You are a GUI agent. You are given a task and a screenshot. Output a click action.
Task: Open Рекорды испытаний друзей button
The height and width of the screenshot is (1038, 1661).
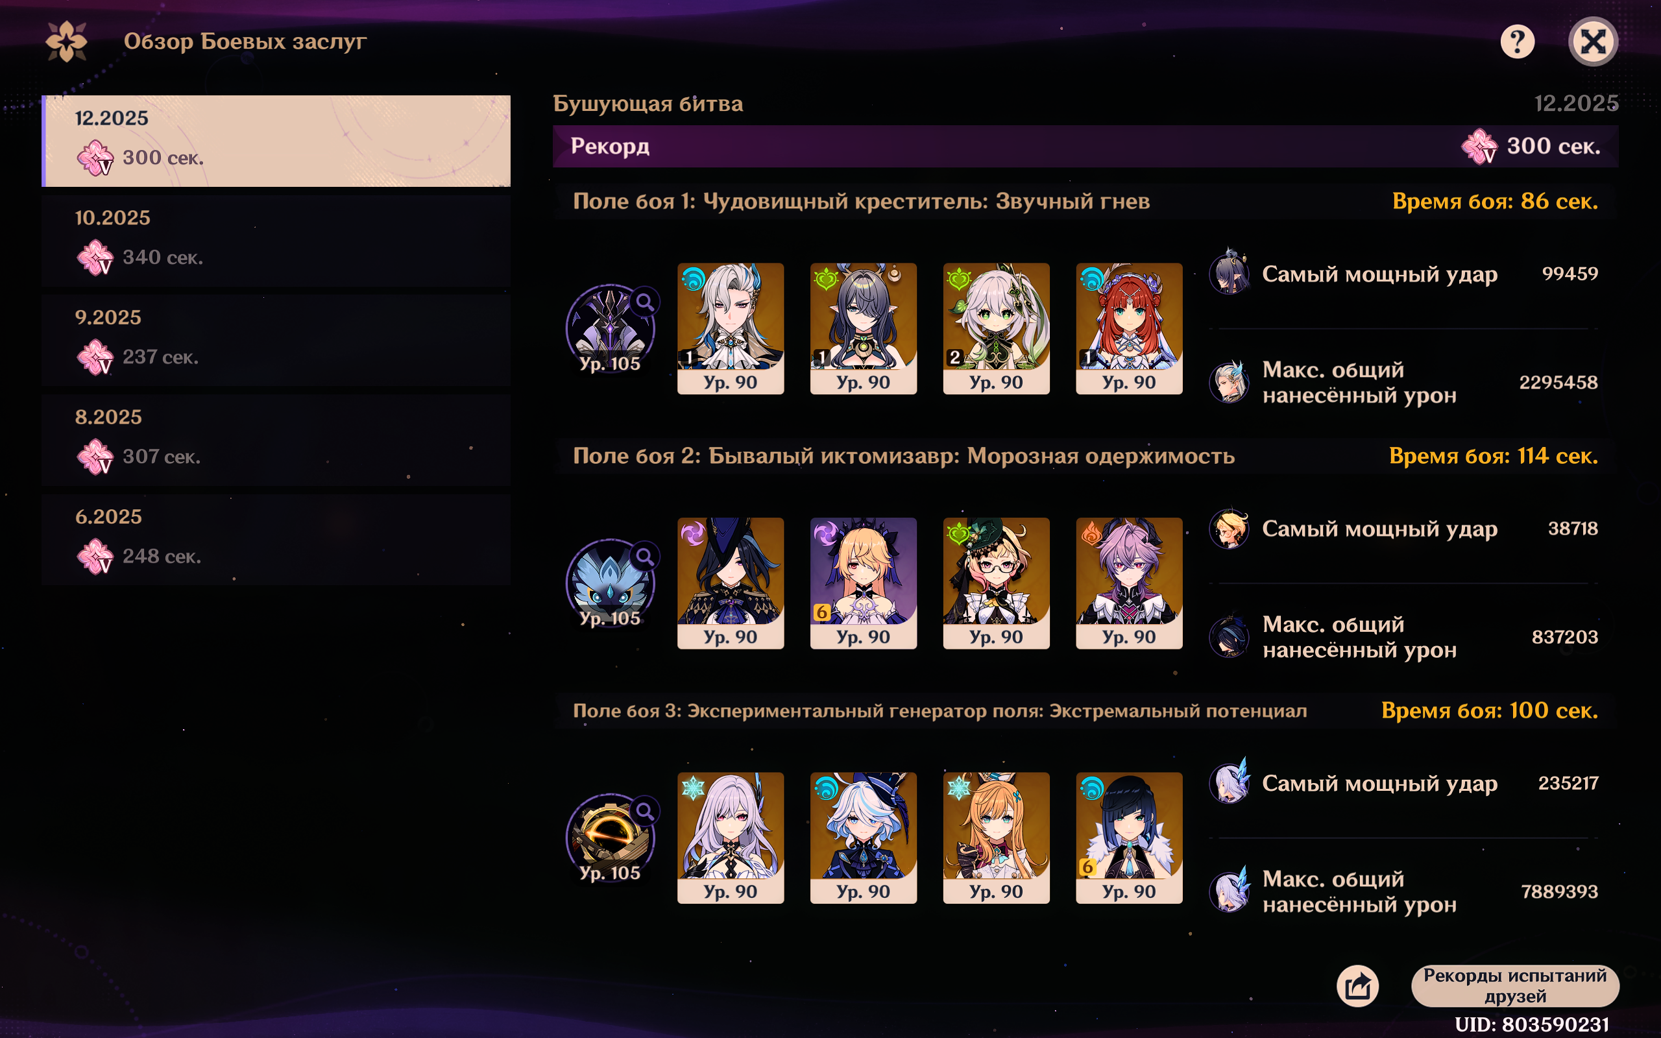pos(1515,986)
